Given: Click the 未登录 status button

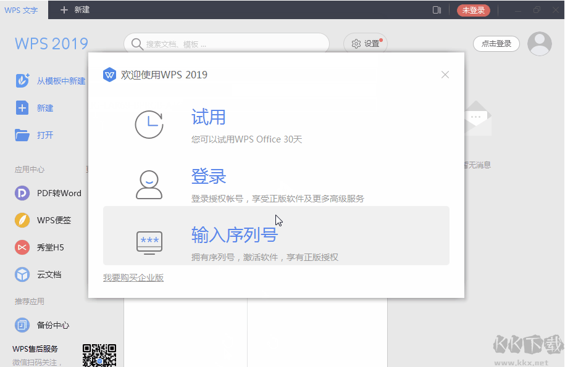Looking at the screenshot, I should tap(473, 10).
